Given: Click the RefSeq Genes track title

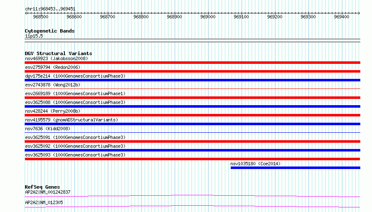Looking at the screenshot, I should click(x=42, y=187).
